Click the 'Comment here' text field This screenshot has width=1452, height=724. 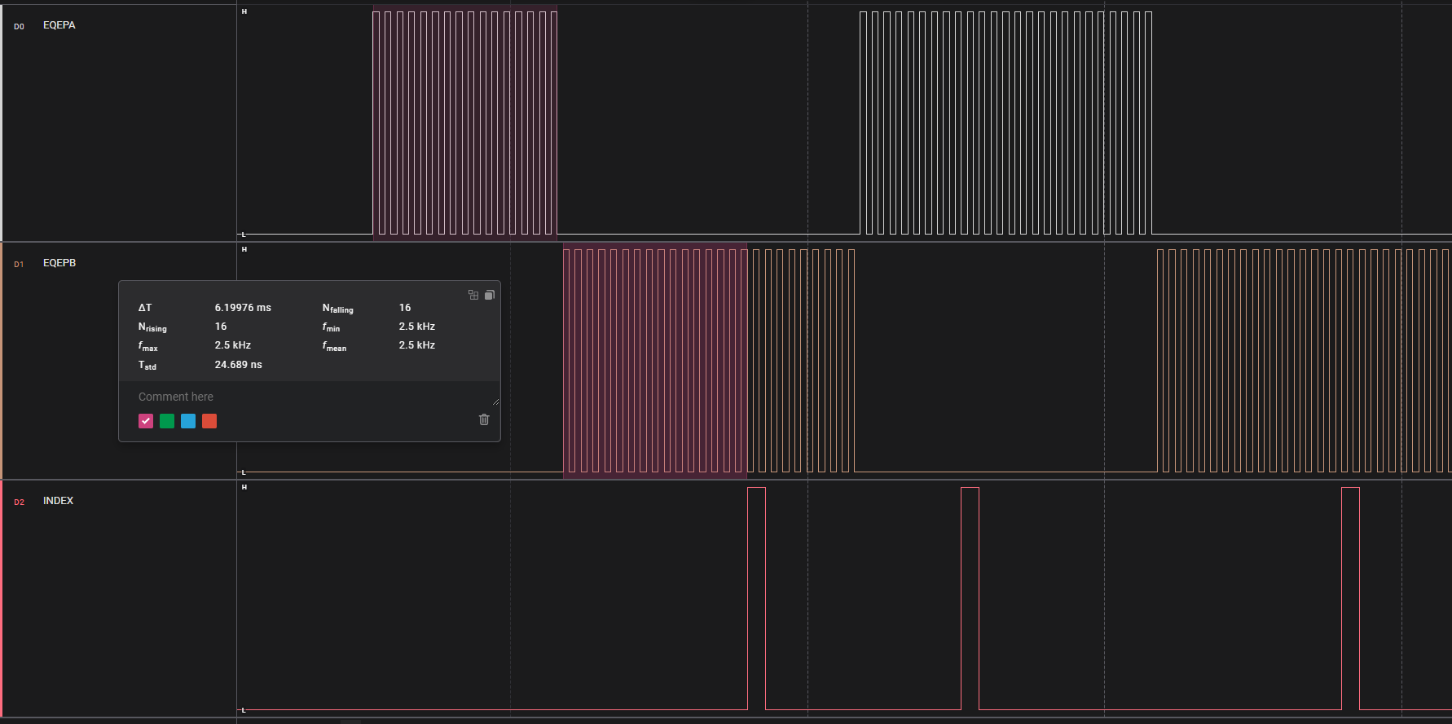(x=310, y=397)
